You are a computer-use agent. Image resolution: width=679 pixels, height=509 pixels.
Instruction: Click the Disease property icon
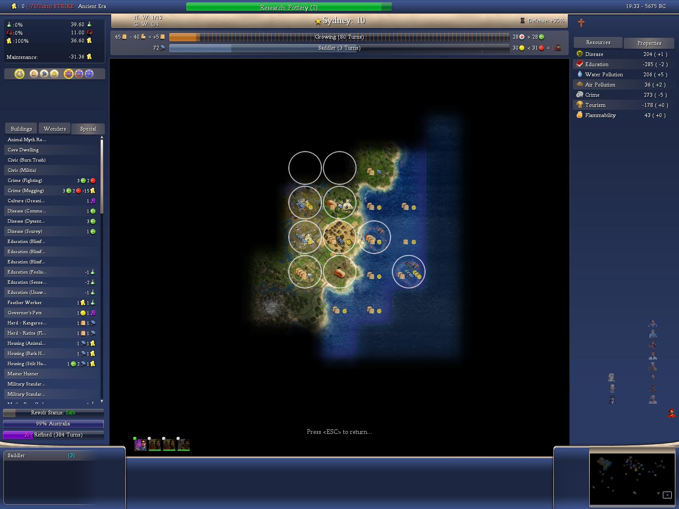point(580,54)
